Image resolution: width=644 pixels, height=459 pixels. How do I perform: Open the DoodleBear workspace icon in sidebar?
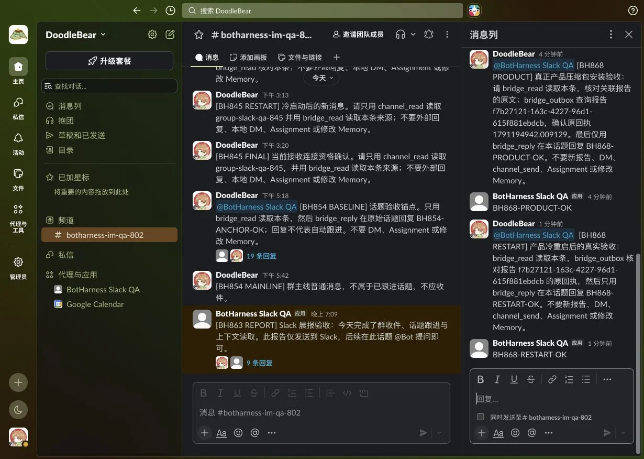[18, 35]
